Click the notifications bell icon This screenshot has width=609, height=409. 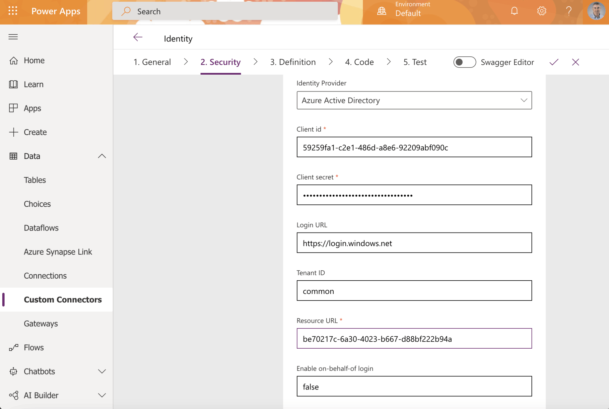(x=514, y=11)
